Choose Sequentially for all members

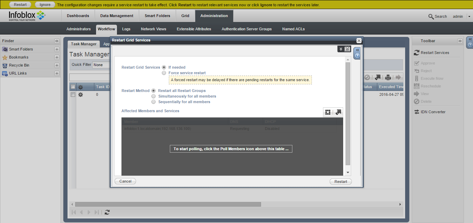pos(153,102)
